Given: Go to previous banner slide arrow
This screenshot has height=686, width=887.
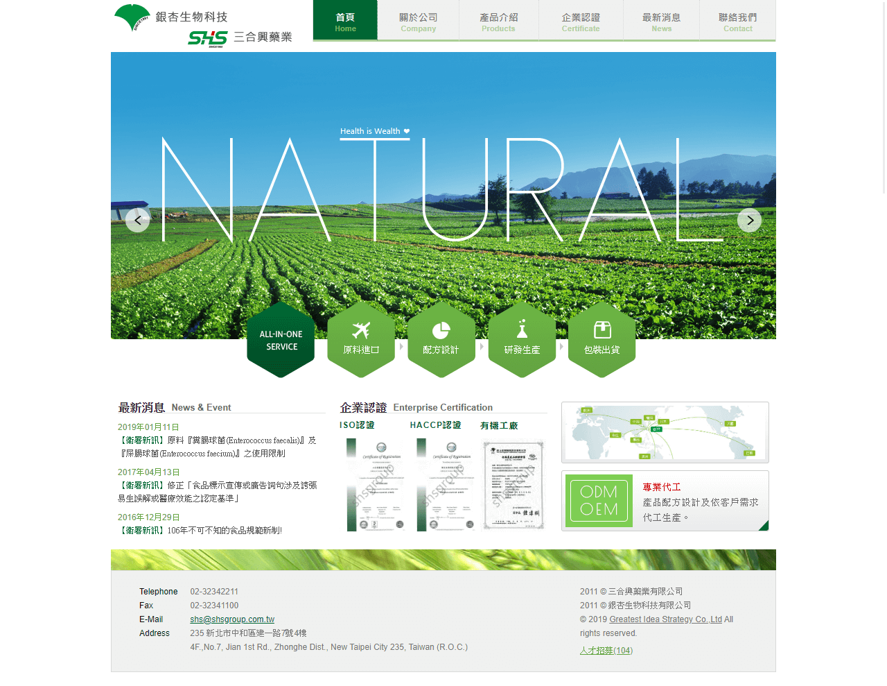Looking at the screenshot, I should click(138, 220).
